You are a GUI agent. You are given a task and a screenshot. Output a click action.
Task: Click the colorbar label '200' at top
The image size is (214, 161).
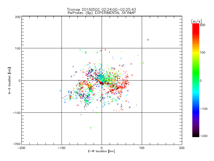click(202, 25)
